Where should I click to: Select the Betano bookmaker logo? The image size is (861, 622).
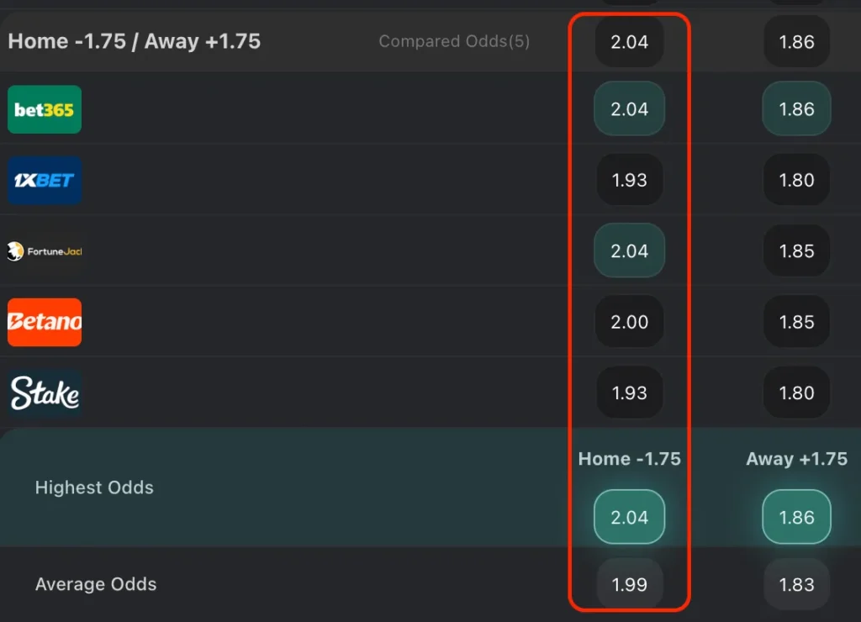[x=44, y=322]
